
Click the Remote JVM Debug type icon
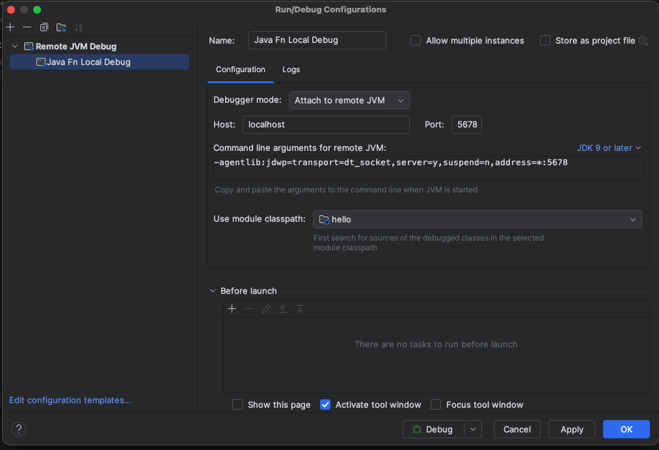[x=29, y=46]
